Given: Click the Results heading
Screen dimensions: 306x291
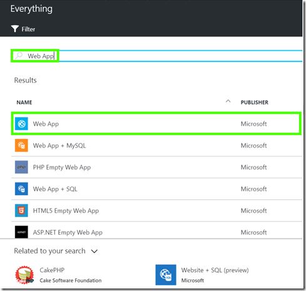Looking at the screenshot, I should pyautogui.click(x=25, y=80).
